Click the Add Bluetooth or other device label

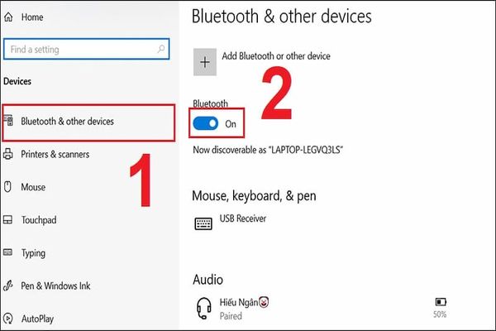pos(276,56)
